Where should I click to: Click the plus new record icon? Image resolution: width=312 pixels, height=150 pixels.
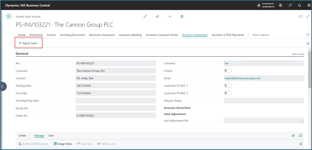click(170, 17)
